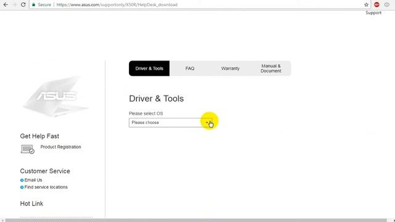Screen dimensions: 395x222
Task: Reload the page with the refresh icon
Action: click(23, 4)
